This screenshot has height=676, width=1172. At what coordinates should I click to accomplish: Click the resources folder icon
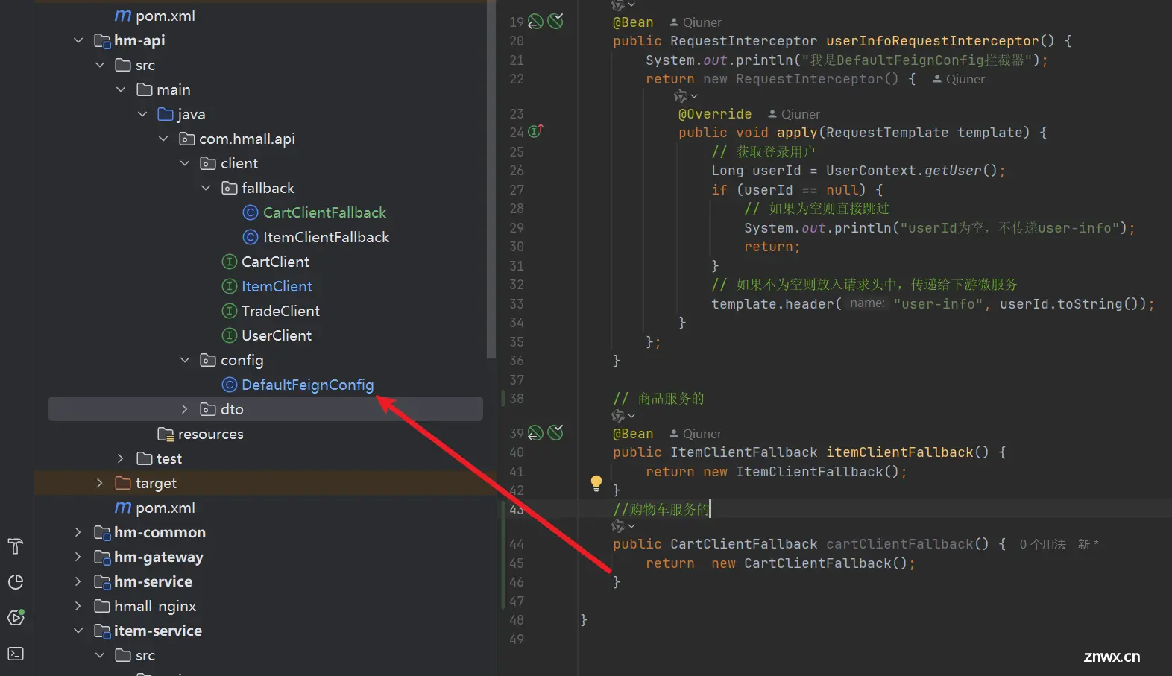pyautogui.click(x=166, y=434)
